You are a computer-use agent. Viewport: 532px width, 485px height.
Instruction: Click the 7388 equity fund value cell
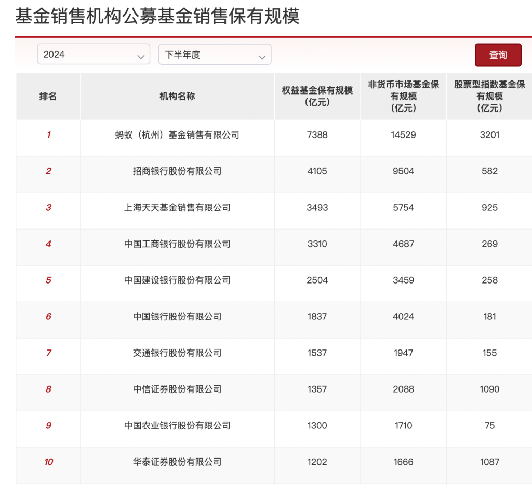pos(317,135)
